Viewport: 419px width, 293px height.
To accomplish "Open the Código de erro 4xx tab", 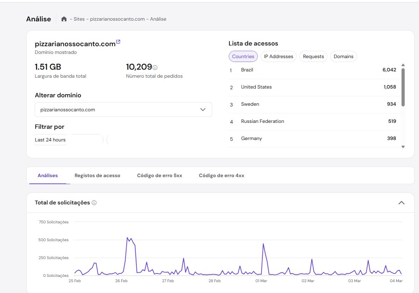I will (x=221, y=175).
